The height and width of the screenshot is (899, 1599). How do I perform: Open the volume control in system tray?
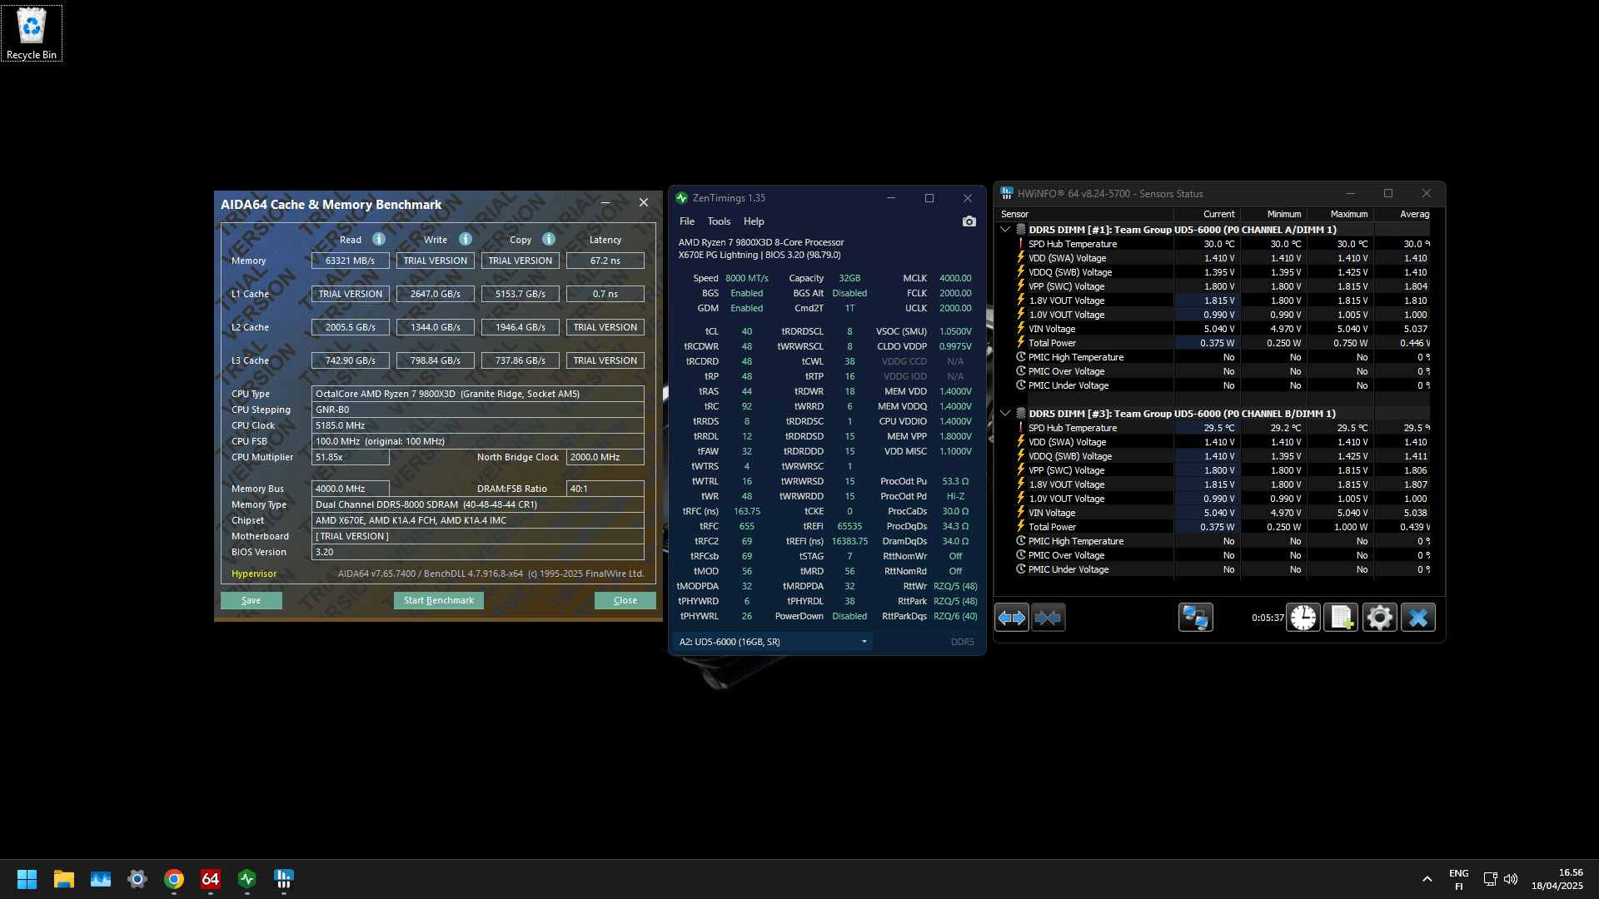point(1511,879)
